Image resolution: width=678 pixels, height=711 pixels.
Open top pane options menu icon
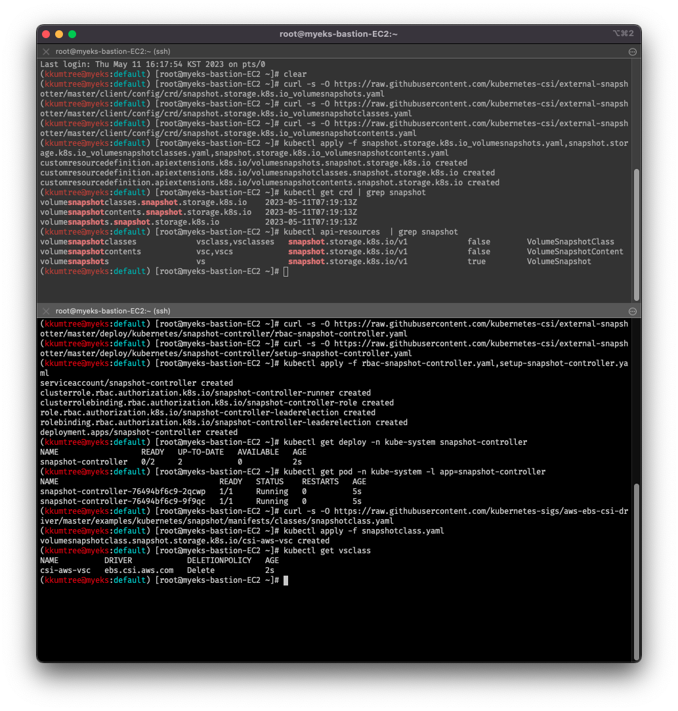[x=632, y=52]
